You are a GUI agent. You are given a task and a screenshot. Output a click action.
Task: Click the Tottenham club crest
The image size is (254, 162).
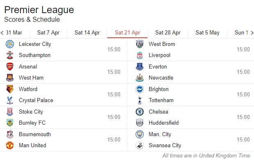click(140, 100)
